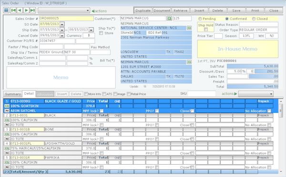Click the Customer PO/RS # field
Image resolution: width=286 pixels, height=177 pixels.
click(57, 41)
